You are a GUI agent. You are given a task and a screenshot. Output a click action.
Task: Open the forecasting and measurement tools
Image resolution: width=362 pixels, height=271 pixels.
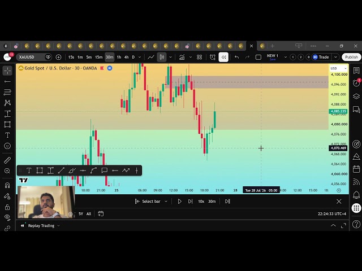coord(7,113)
